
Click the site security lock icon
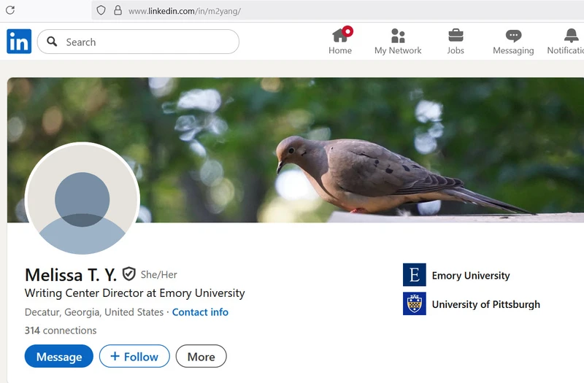coord(118,11)
